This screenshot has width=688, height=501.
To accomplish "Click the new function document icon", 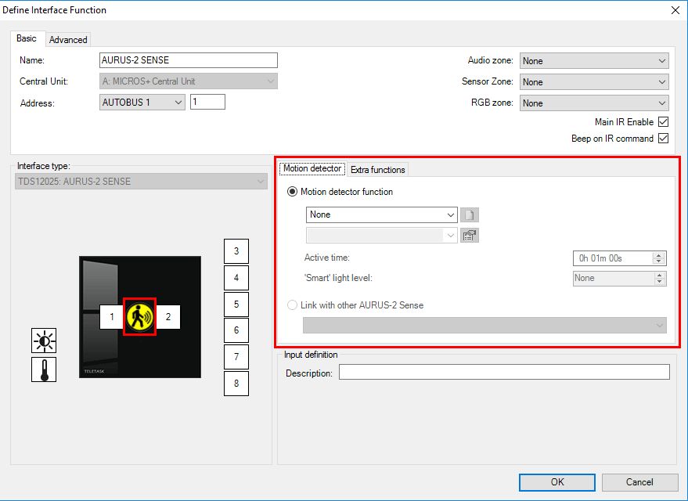I will [x=469, y=214].
